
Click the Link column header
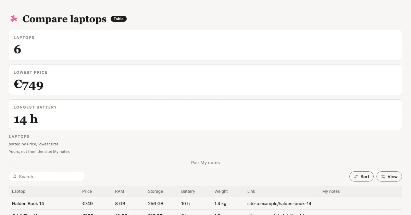251,191
